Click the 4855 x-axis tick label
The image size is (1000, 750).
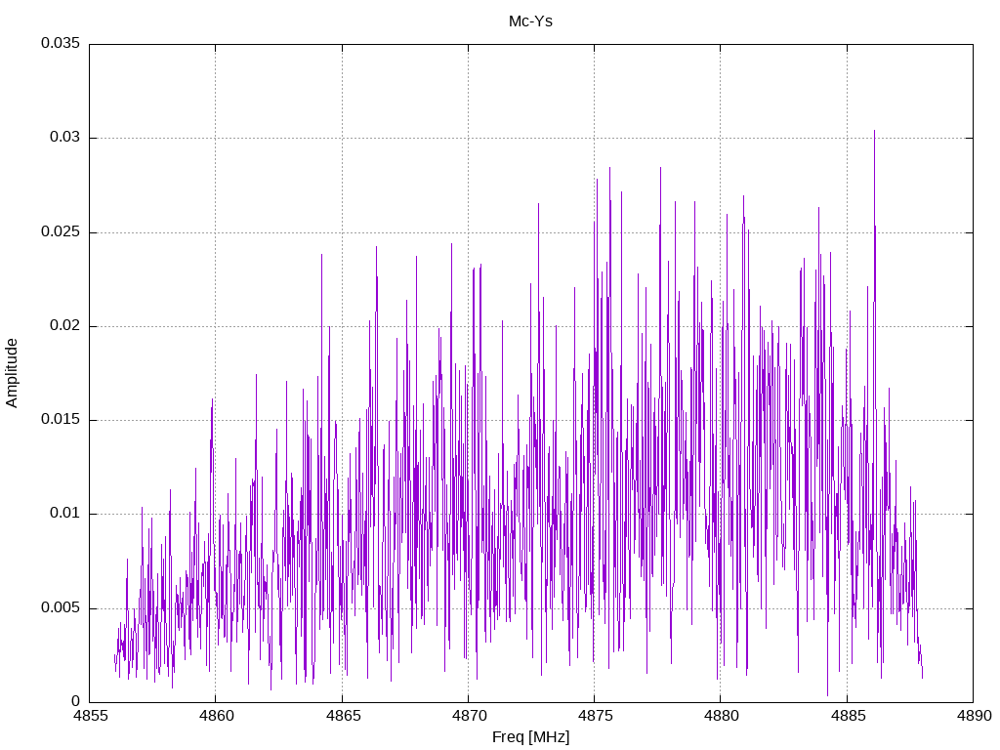(x=90, y=716)
